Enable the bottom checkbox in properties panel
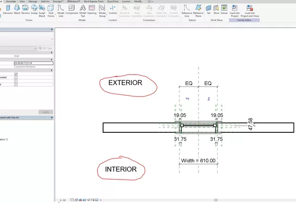 point(16,85)
